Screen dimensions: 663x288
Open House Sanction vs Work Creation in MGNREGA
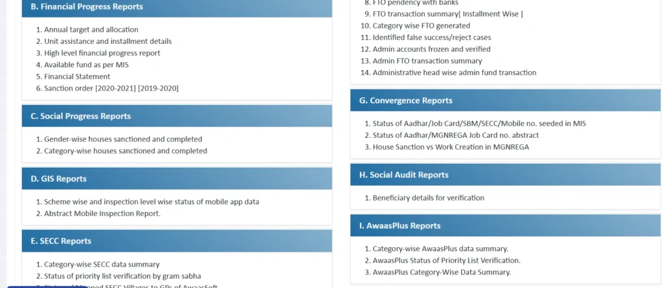pyautogui.click(x=451, y=147)
